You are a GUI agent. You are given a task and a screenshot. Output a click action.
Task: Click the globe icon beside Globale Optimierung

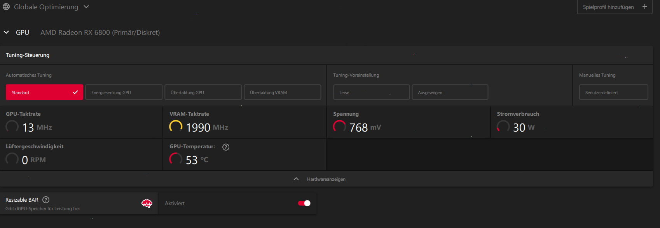[6, 7]
